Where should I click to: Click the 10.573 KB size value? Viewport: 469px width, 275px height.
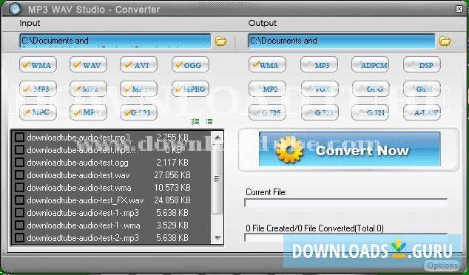[172, 188]
